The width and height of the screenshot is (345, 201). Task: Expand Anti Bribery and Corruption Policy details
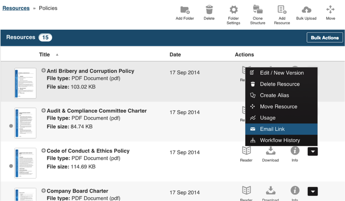pyautogui.click(x=43, y=71)
